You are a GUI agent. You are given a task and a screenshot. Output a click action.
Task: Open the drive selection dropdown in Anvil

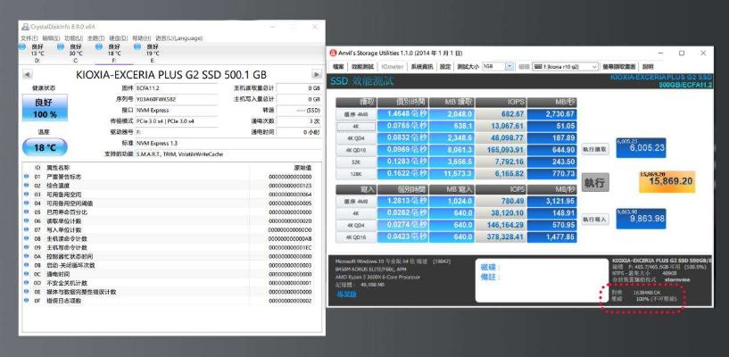(596, 66)
